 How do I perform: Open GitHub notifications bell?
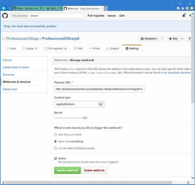coord(184,15)
